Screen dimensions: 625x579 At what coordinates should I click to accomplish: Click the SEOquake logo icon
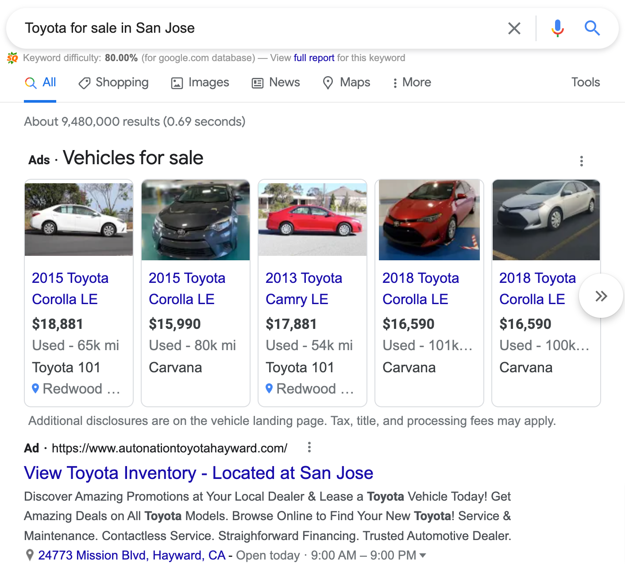pyautogui.click(x=12, y=58)
